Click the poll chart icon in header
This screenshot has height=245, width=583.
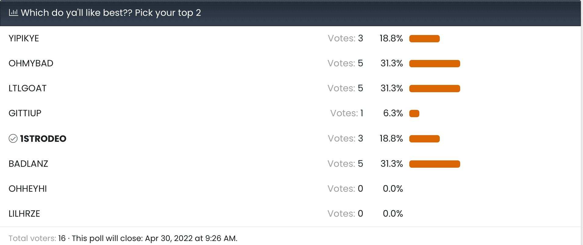pos(13,12)
